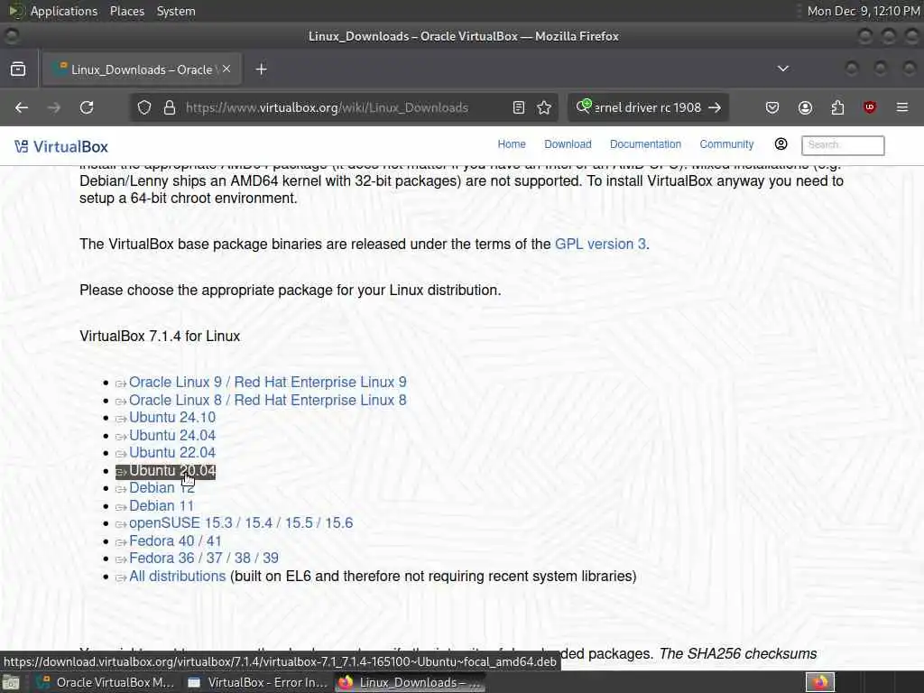Download the openSUSE 15.3 / 15.4 / 15.5 / 15.6 package
924x693 pixels.
tap(240, 523)
